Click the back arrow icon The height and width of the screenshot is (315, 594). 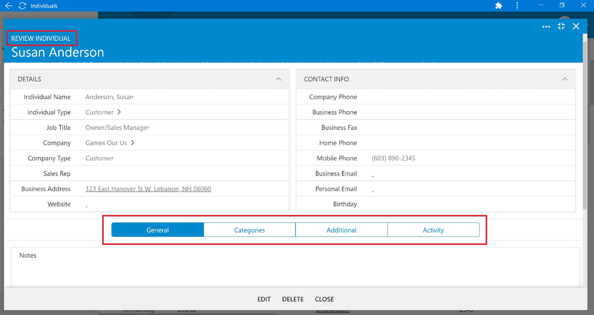click(8, 6)
